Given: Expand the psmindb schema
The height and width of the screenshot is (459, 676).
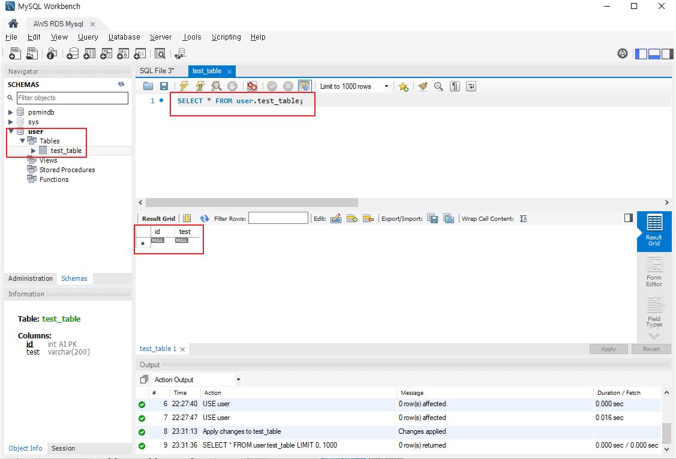Looking at the screenshot, I should (x=11, y=112).
